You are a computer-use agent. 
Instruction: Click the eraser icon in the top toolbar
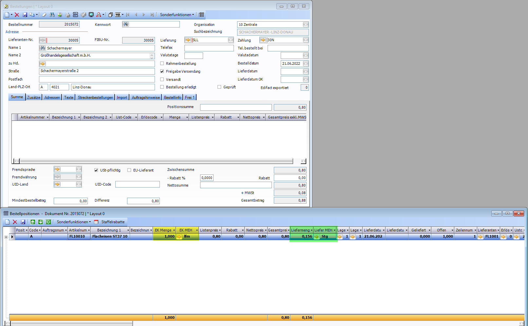coord(44,15)
